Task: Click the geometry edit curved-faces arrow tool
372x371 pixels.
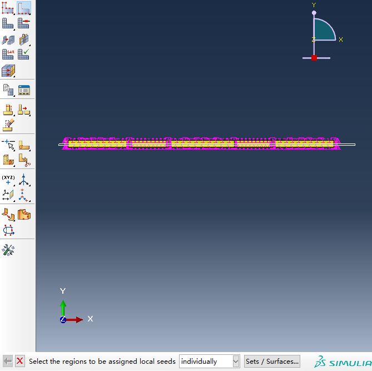Action: point(8,215)
